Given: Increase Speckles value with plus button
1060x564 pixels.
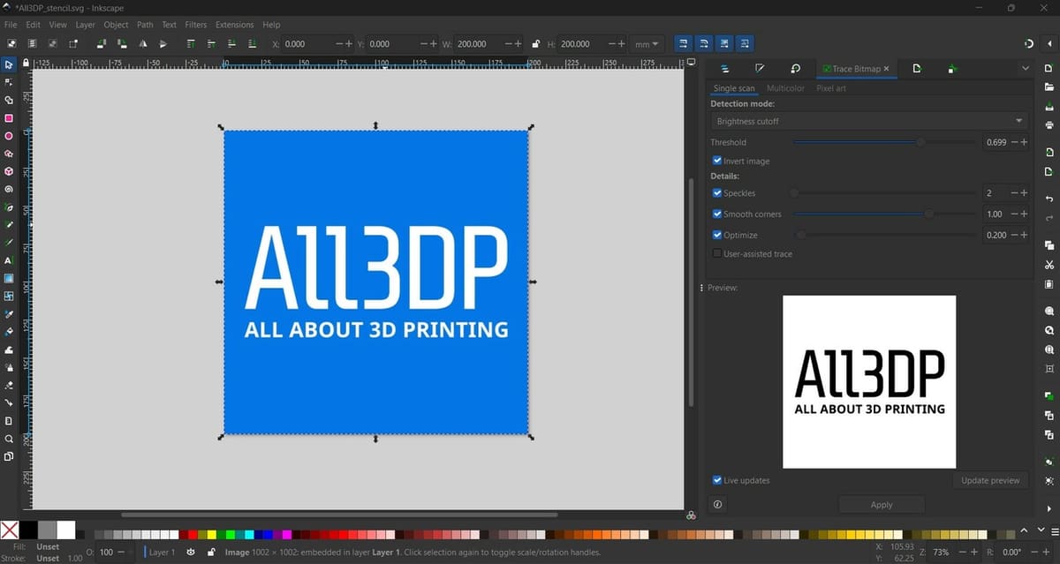Looking at the screenshot, I should click(x=1025, y=192).
